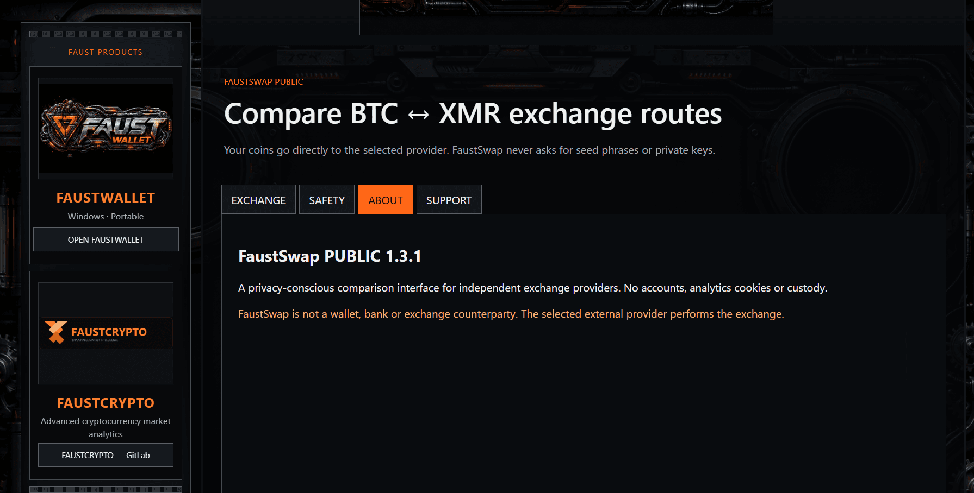Open the FAUSTCRYPTO — GitLab link button

(106, 455)
